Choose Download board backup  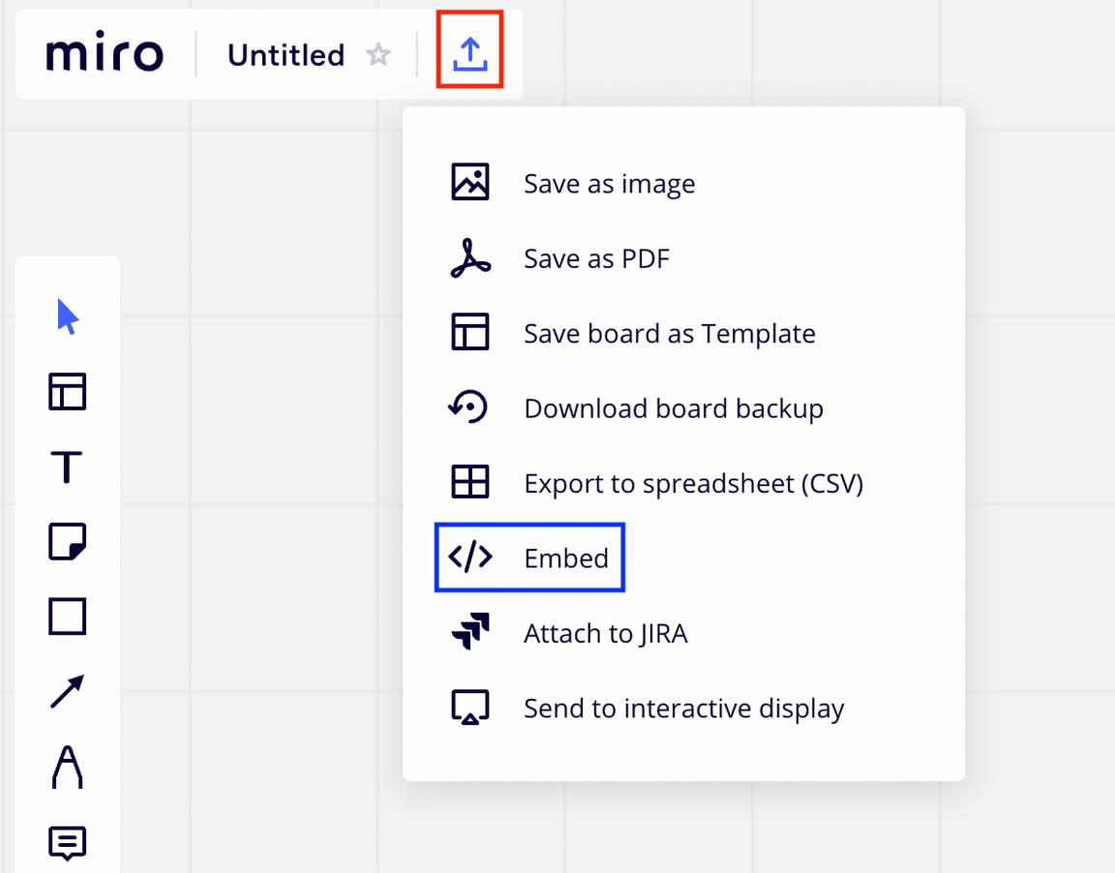pos(673,408)
